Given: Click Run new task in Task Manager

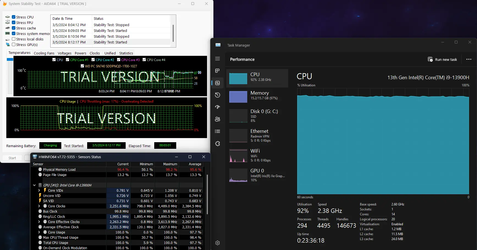Looking at the screenshot, I should tap(442, 59).
